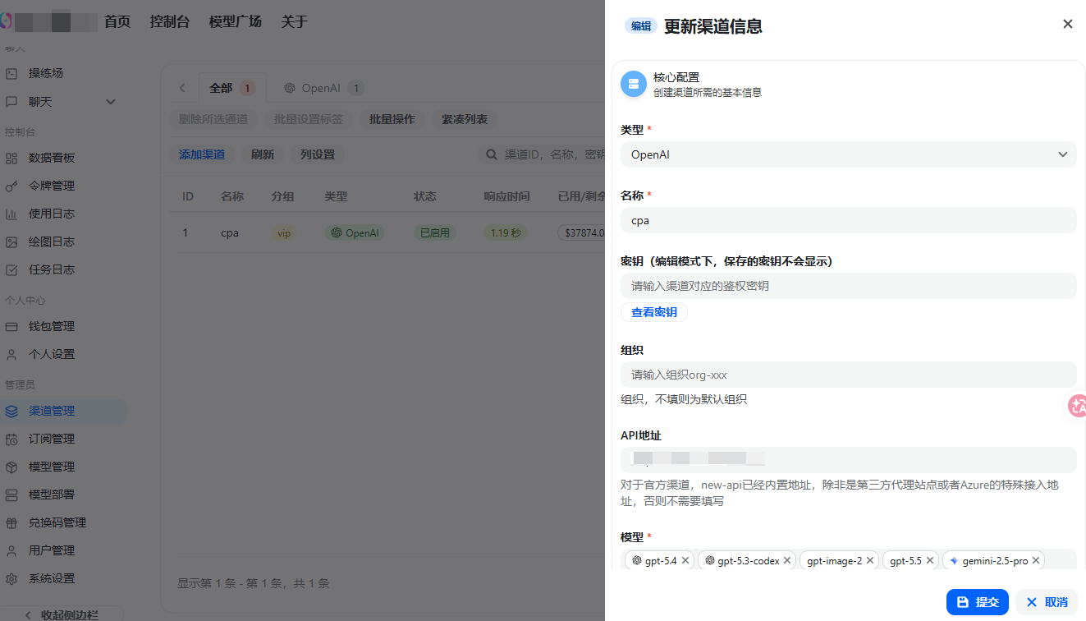The width and height of the screenshot is (1086, 621).
Task: Click the 聊天 chat bubble icon
Action: [x=11, y=102]
